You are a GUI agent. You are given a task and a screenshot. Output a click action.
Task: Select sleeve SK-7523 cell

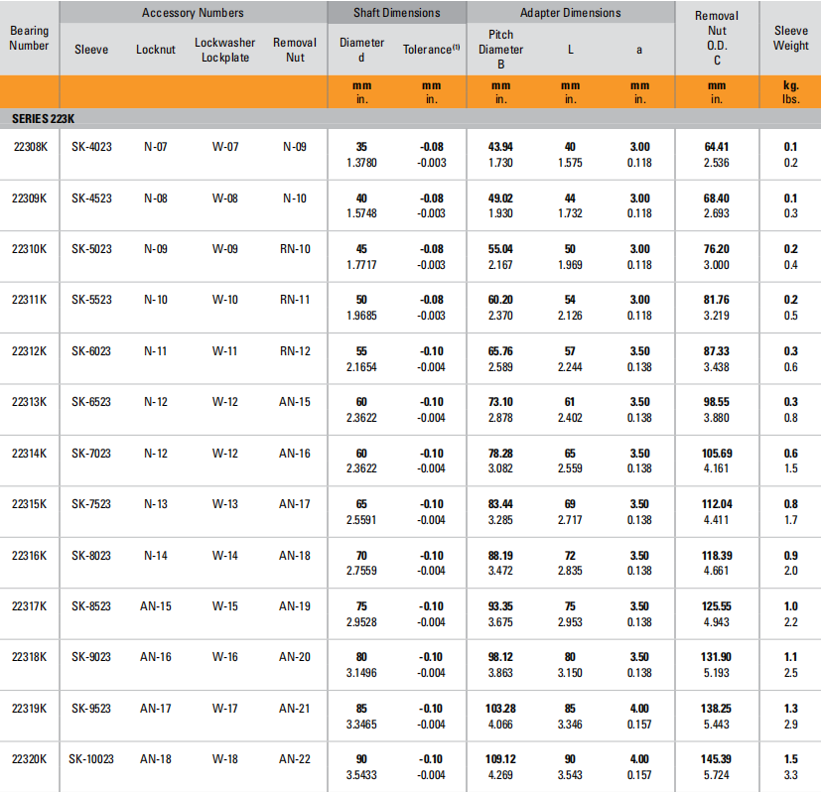click(91, 504)
